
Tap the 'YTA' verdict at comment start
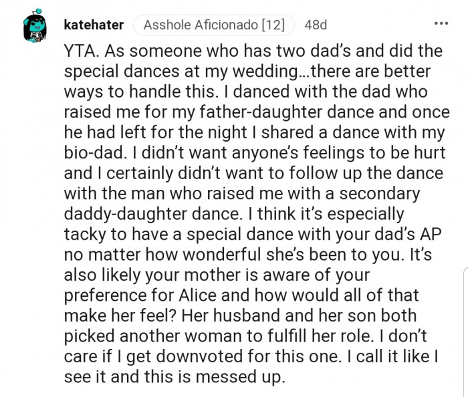tap(80, 51)
